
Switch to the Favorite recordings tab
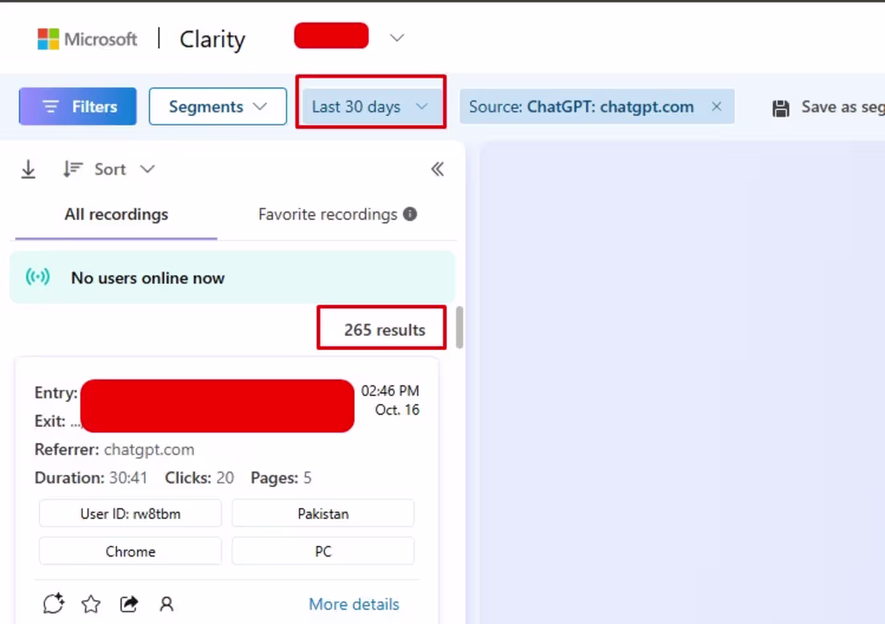[x=327, y=214]
